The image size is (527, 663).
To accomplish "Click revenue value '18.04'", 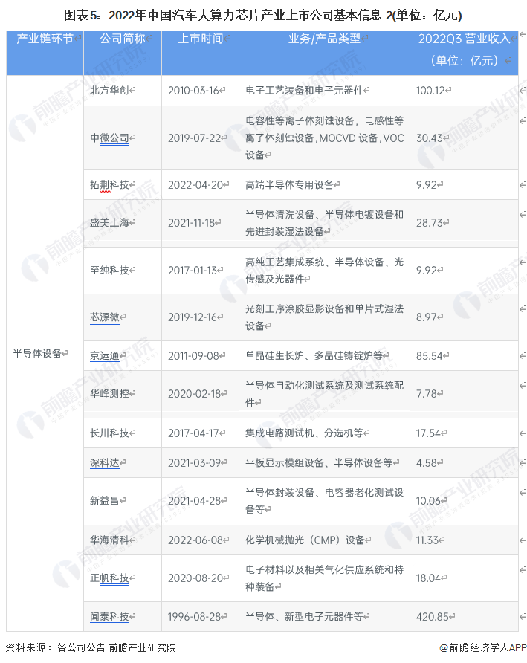I will [428, 578].
